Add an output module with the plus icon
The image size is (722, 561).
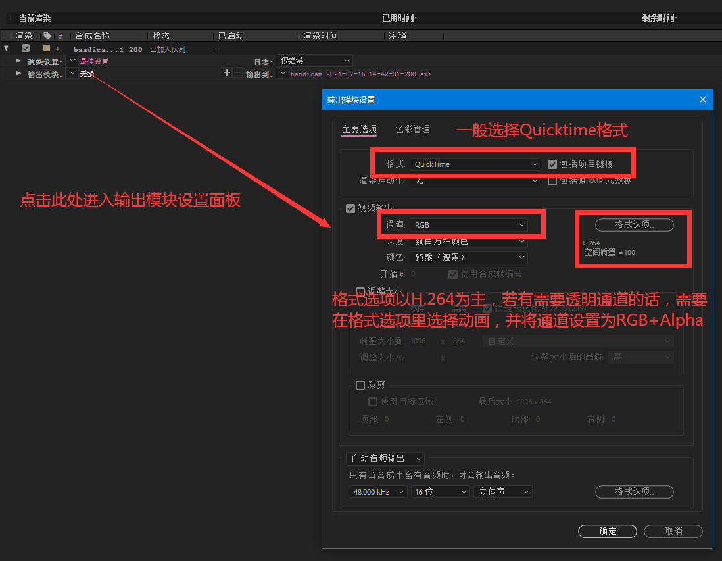click(227, 72)
